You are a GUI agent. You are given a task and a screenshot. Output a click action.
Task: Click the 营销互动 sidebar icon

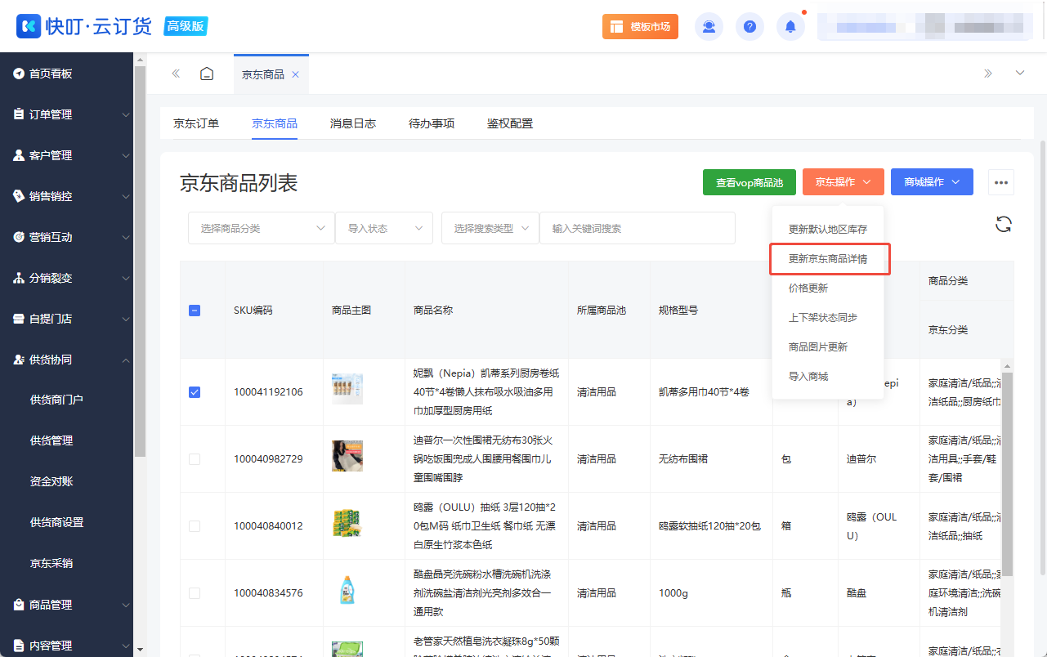click(19, 237)
